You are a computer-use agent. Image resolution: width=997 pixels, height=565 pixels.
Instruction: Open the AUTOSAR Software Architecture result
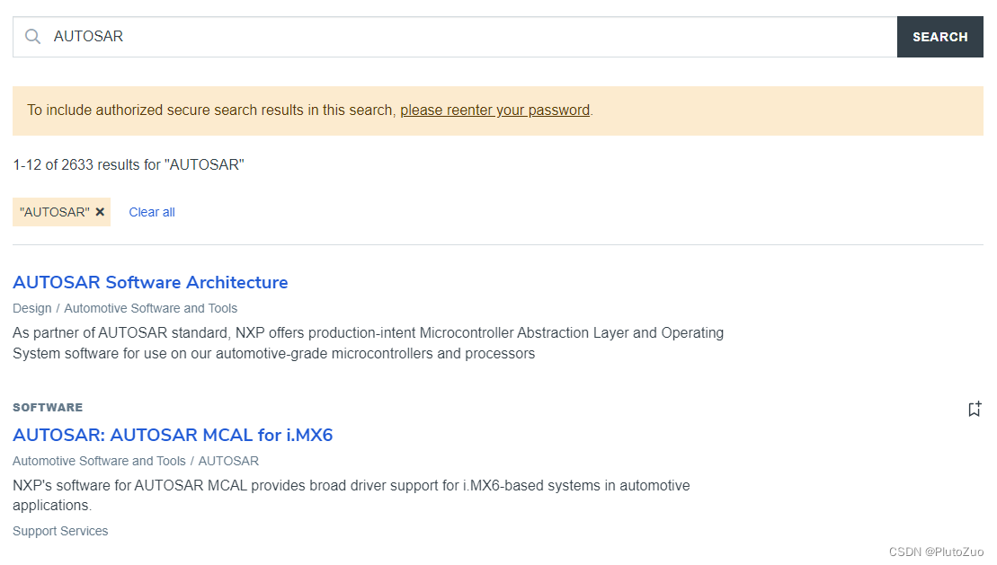click(x=150, y=282)
